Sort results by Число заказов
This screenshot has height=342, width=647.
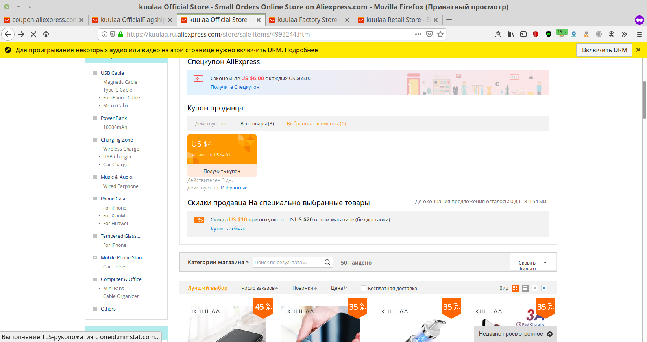(x=260, y=288)
